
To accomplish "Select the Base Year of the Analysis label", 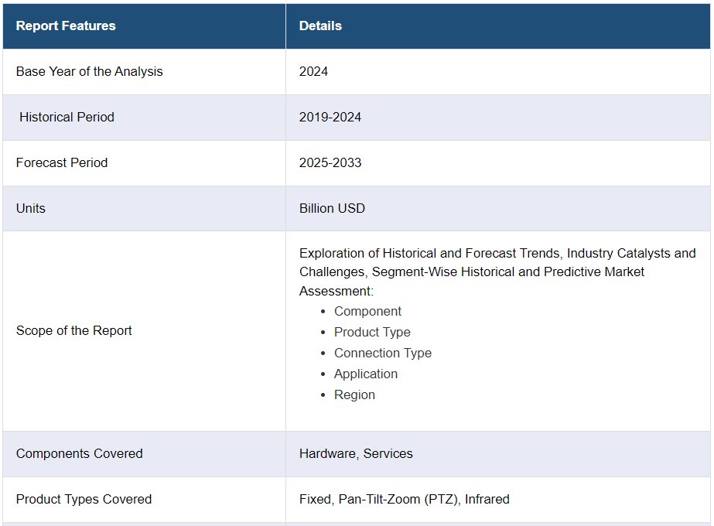I will click(x=89, y=71).
